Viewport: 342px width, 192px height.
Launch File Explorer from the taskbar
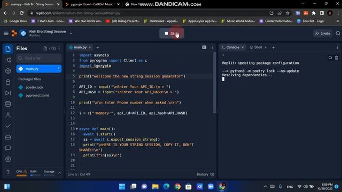pos(156,187)
